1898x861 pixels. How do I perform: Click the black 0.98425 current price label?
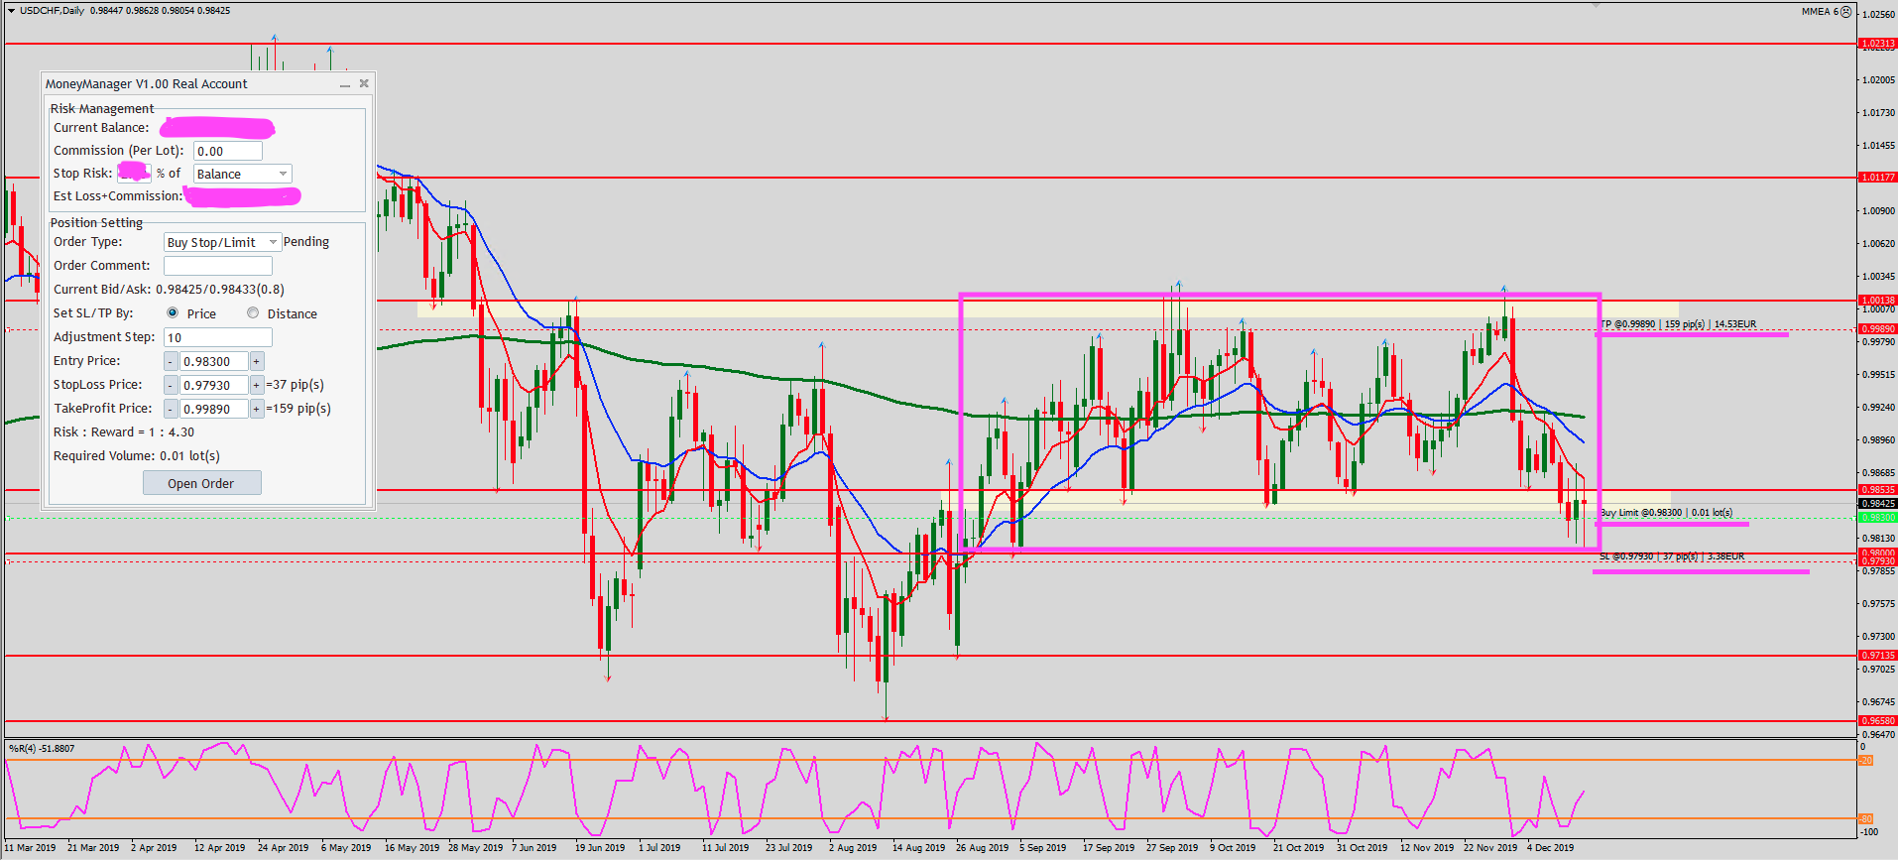click(x=1877, y=504)
